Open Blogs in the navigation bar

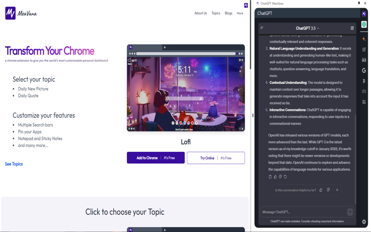pyautogui.click(x=228, y=13)
